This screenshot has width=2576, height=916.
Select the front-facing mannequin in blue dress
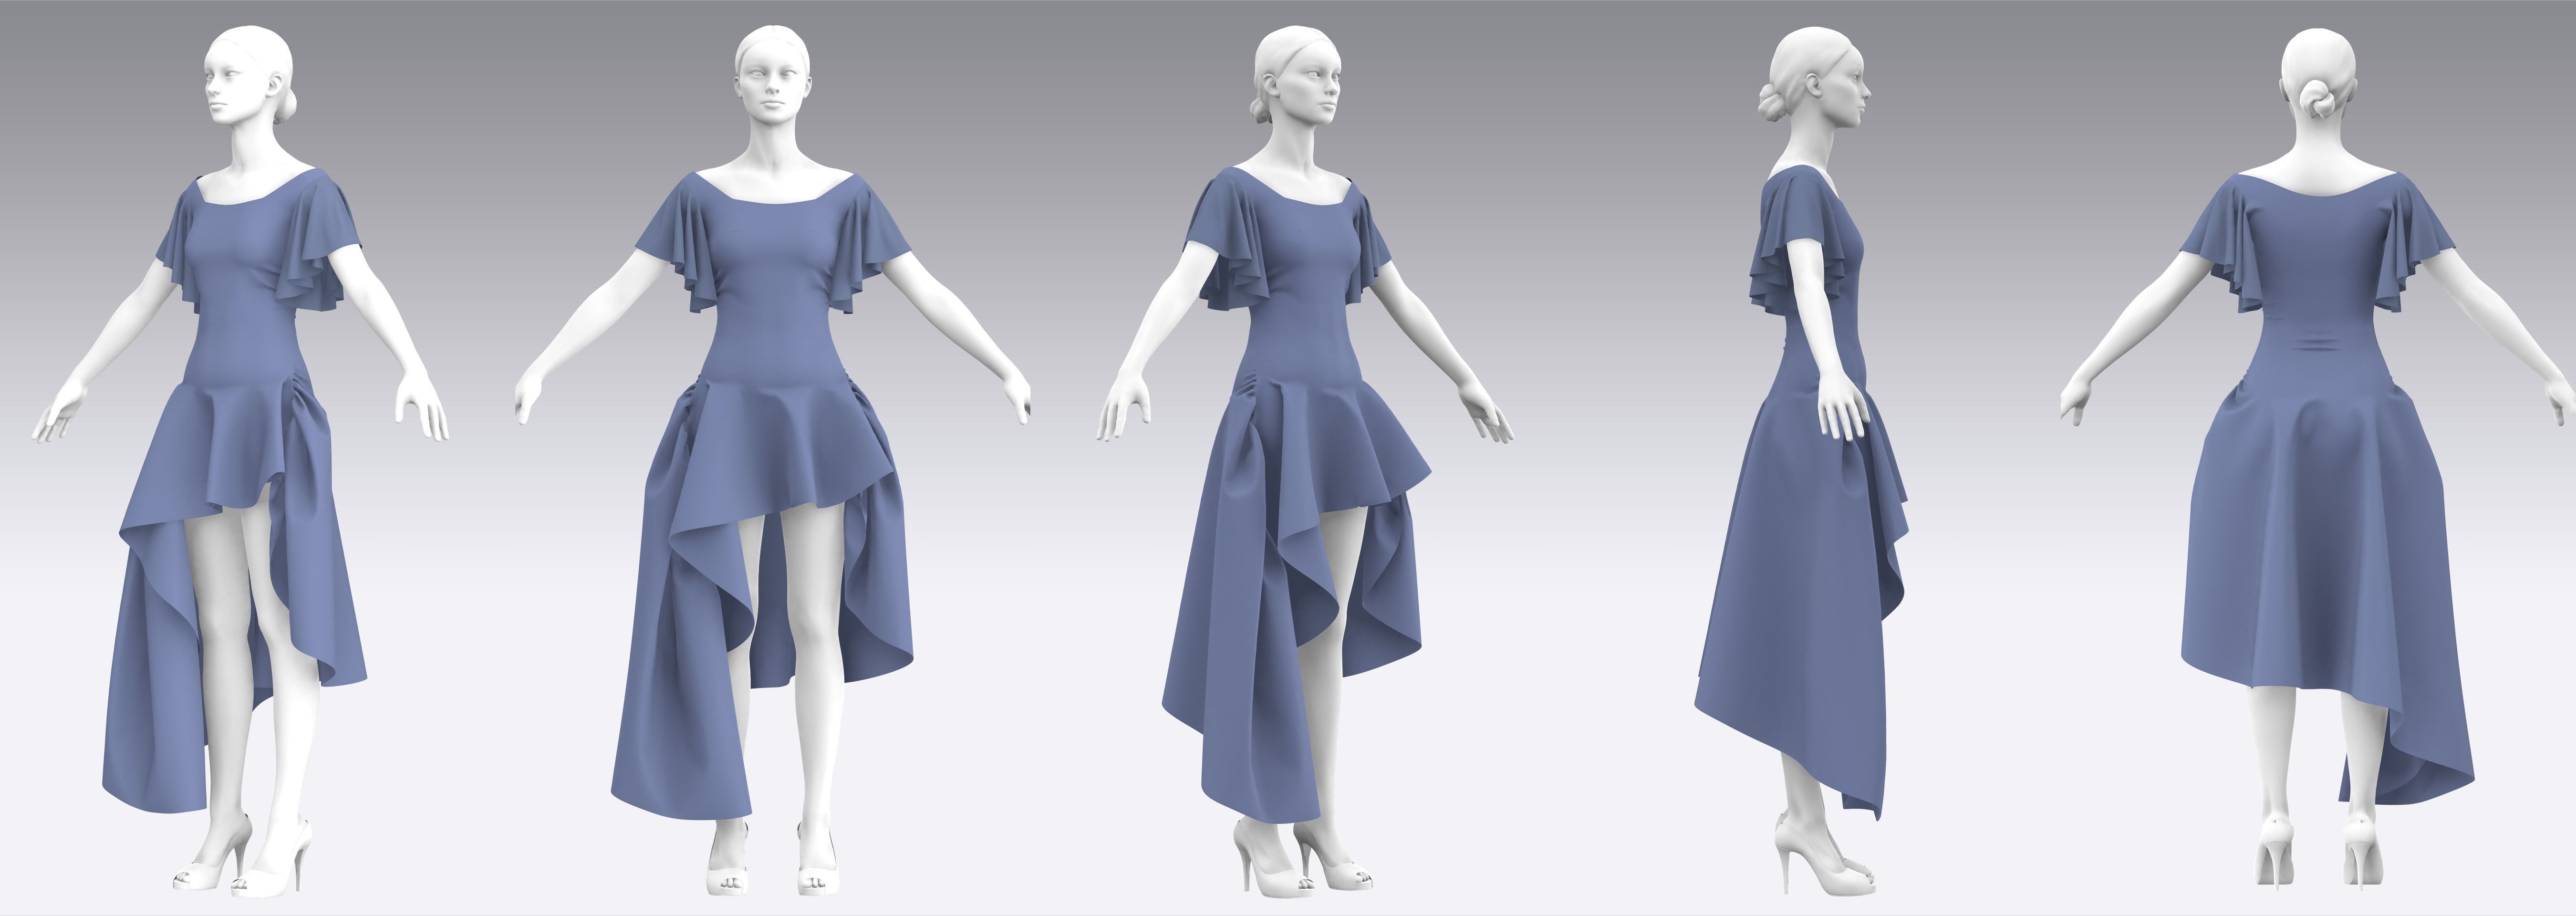tap(772, 460)
